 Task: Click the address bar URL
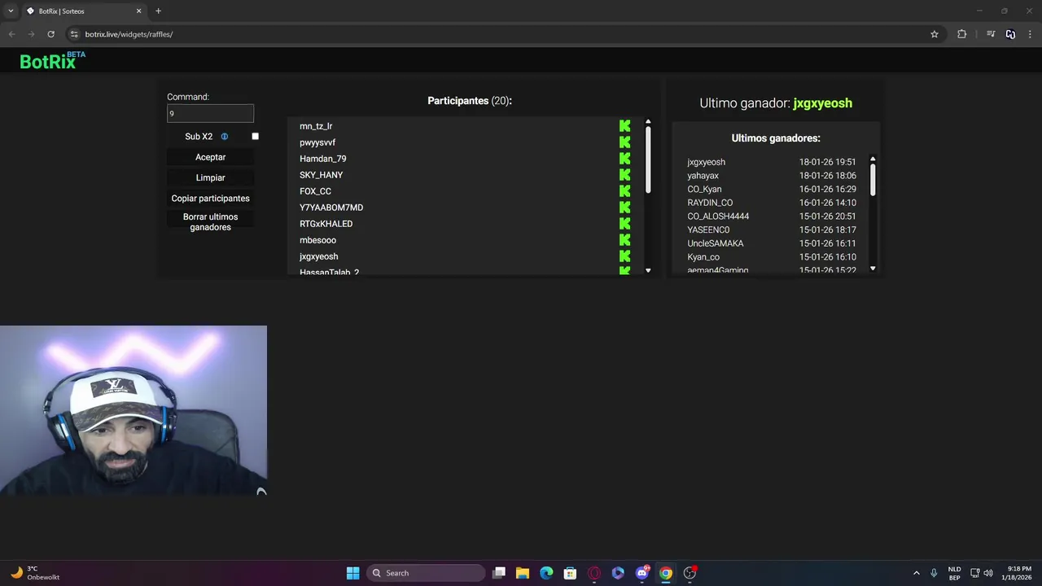tap(129, 34)
